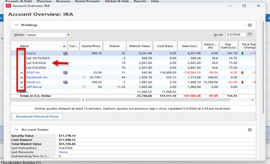
Task: Select the Lot 10/10/2023 row
Action: click(133, 58)
